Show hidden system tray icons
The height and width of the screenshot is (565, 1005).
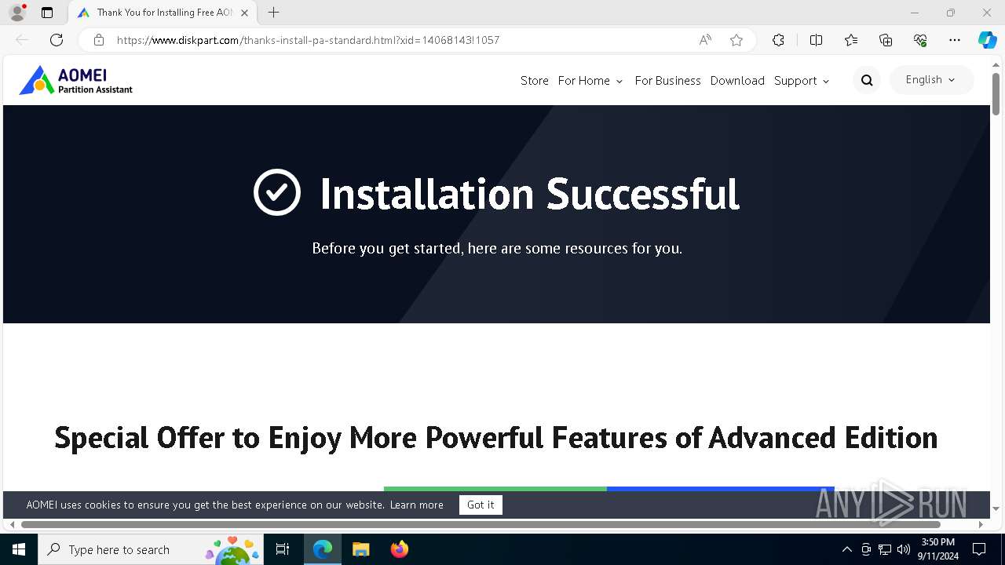click(846, 549)
